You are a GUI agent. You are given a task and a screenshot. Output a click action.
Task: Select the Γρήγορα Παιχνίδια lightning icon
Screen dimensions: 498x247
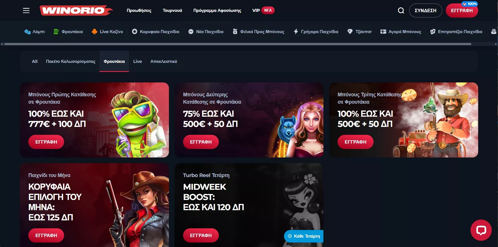tap(296, 32)
